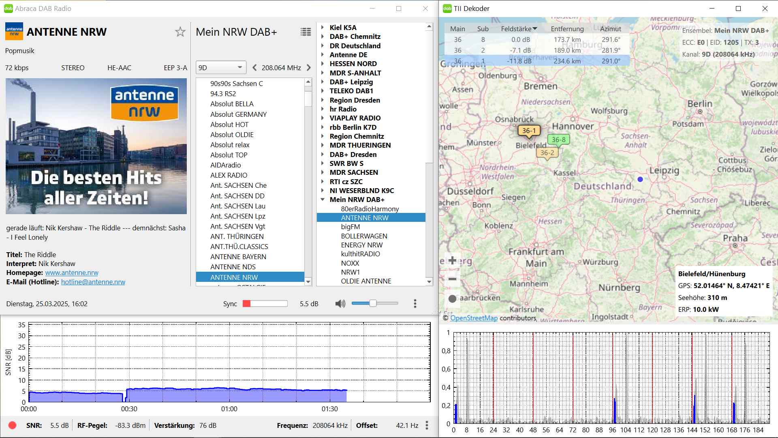
Task: Expand the Kiel K5A ensemble node
Action: [x=323, y=28]
